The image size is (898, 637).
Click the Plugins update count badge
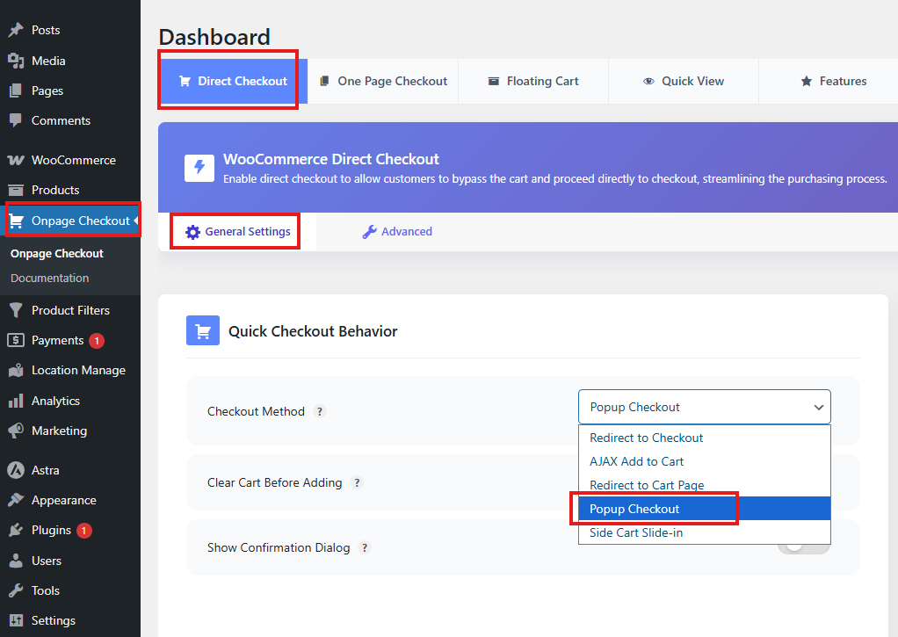pos(84,531)
